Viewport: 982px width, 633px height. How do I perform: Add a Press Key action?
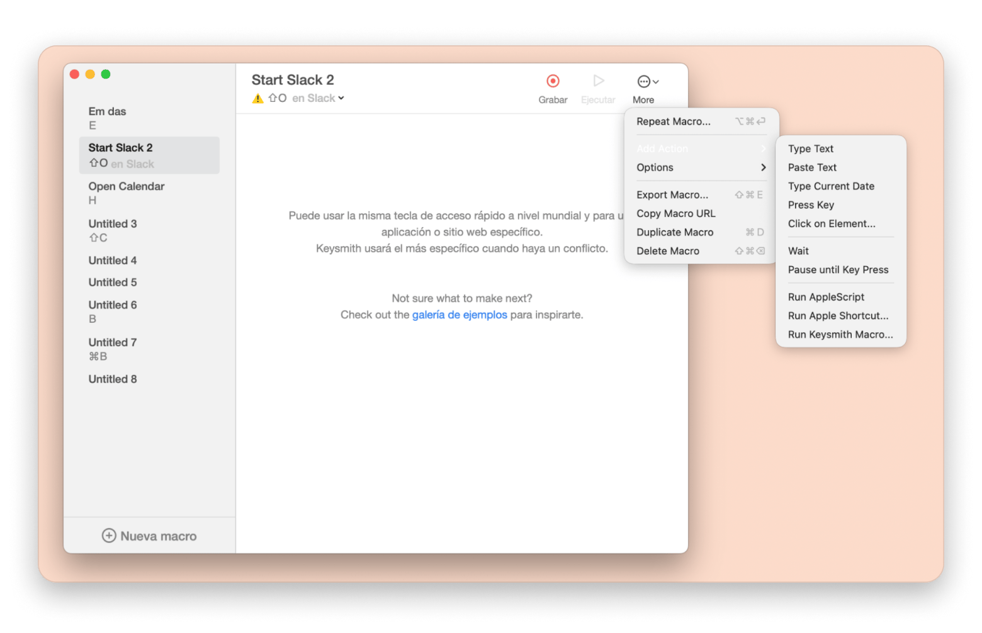click(x=840, y=205)
